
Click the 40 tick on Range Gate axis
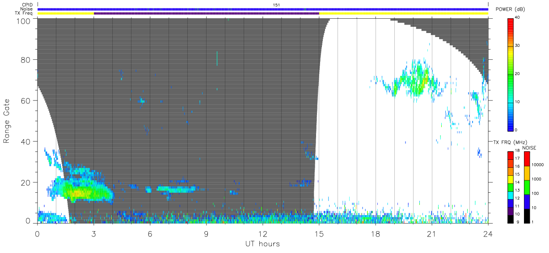(26, 141)
